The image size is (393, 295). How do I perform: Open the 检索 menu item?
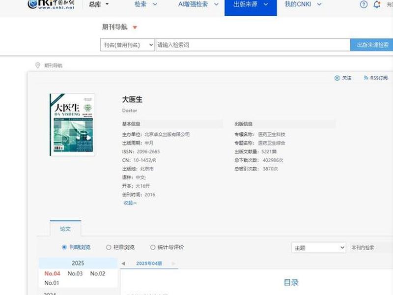(x=140, y=4)
